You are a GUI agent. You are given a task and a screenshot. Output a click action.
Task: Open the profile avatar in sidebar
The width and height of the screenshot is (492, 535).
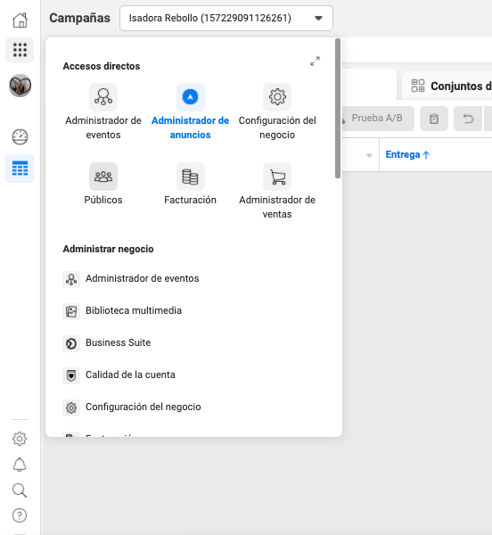pos(20,86)
